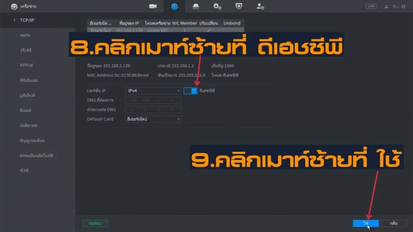Open the Account user icon in top bar
The image size is (413, 232).
click(260, 6)
